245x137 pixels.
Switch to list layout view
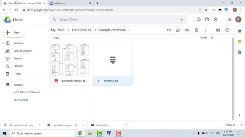(218, 30)
